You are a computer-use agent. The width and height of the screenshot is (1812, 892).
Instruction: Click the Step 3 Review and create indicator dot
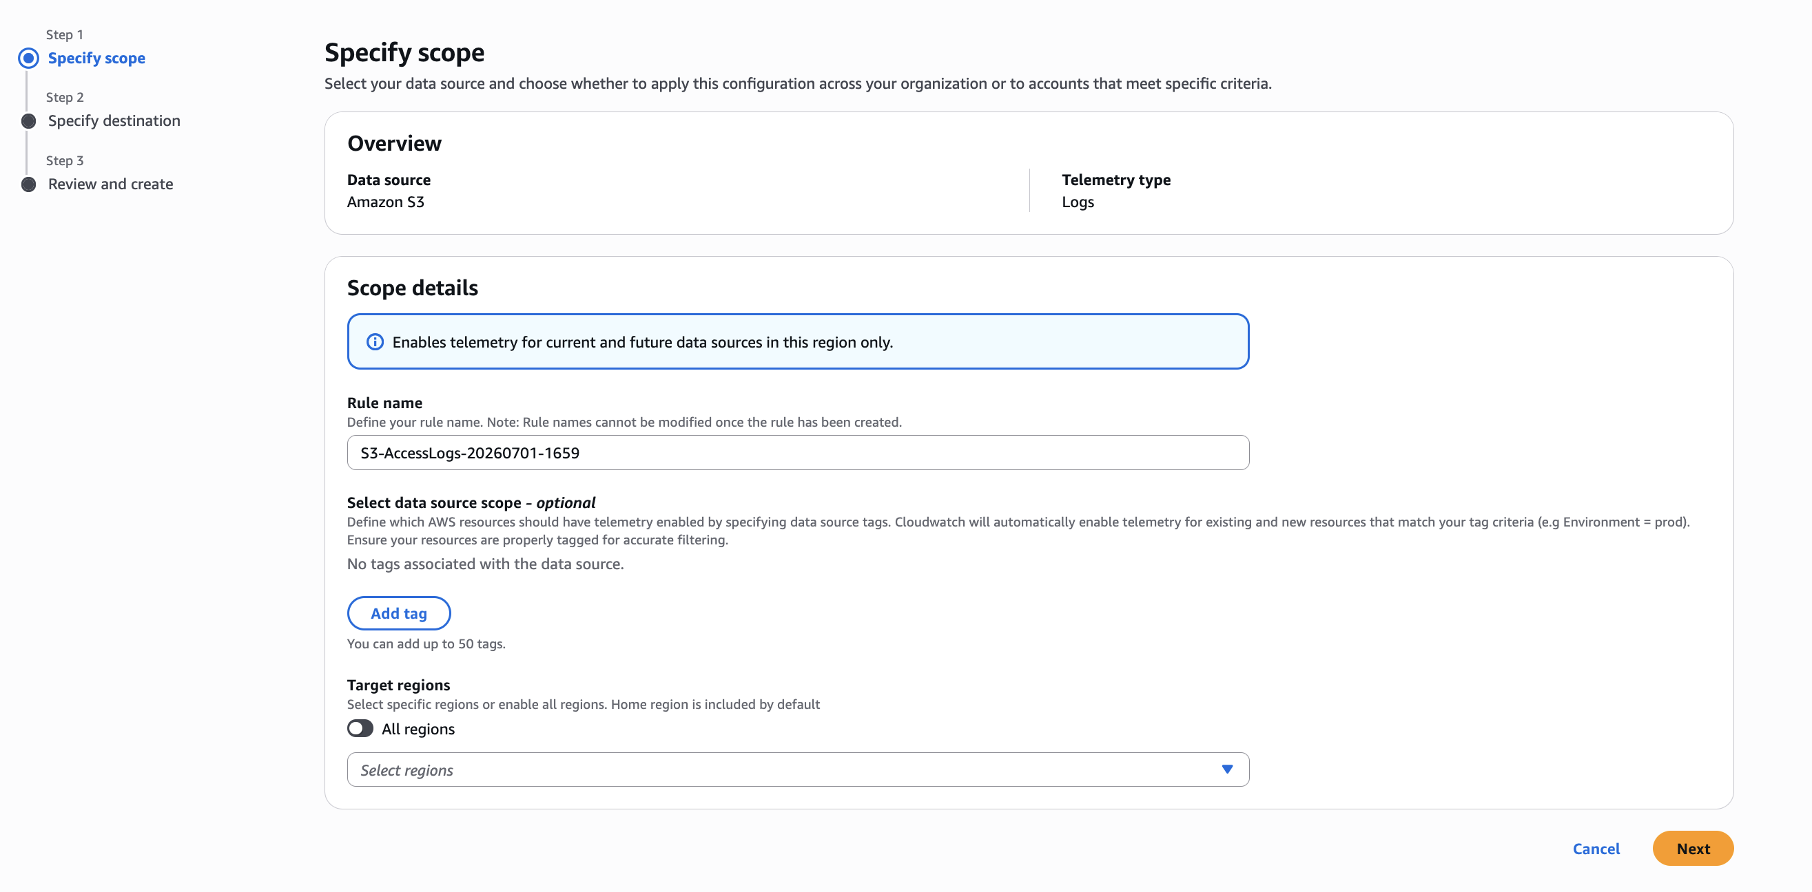[x=29, y=185]
